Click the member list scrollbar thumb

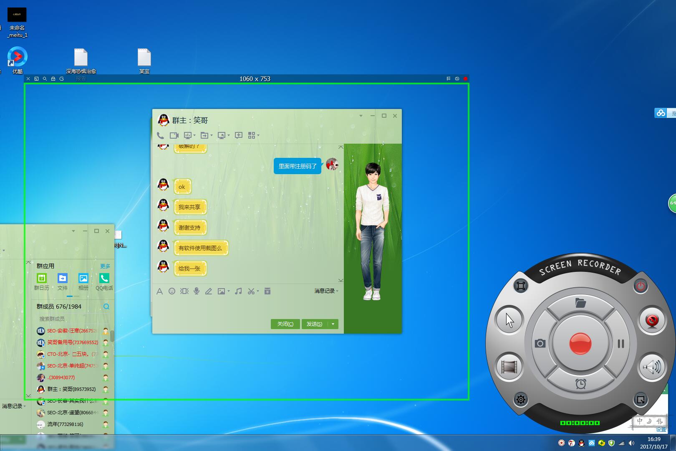tap(112, 335)
